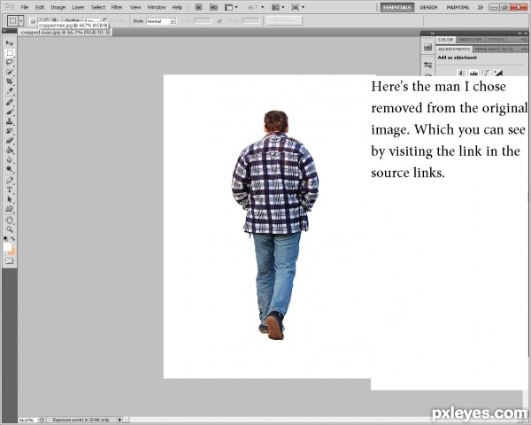Select the Crop tool
Viewport: 531px width, 425px height.
[10, 81]
